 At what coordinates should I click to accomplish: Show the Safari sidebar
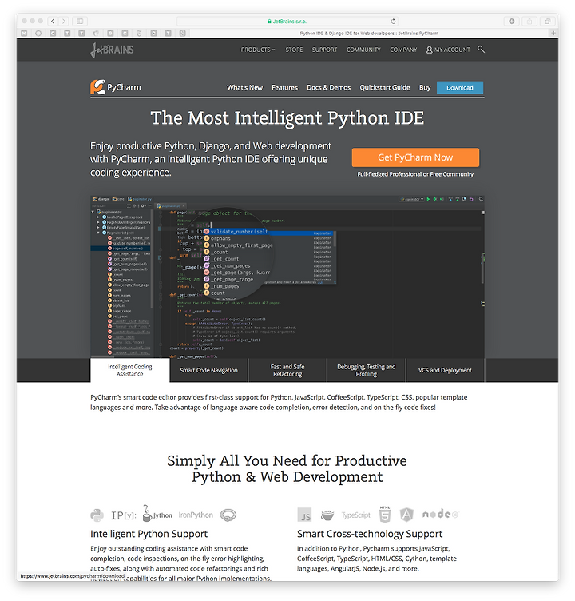[x=80, y=21]
